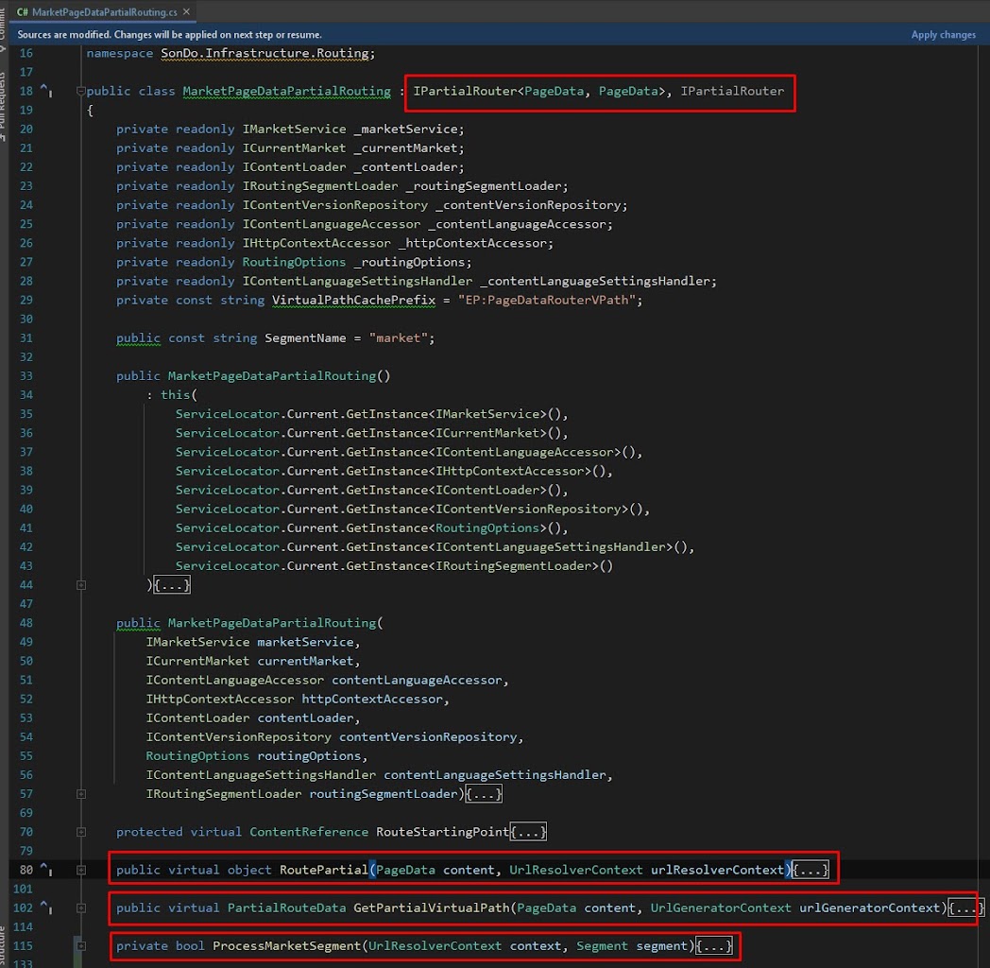
Task: Expand the collapsed {...} body of RoutePartial
Action: click(x=811, y=870)
